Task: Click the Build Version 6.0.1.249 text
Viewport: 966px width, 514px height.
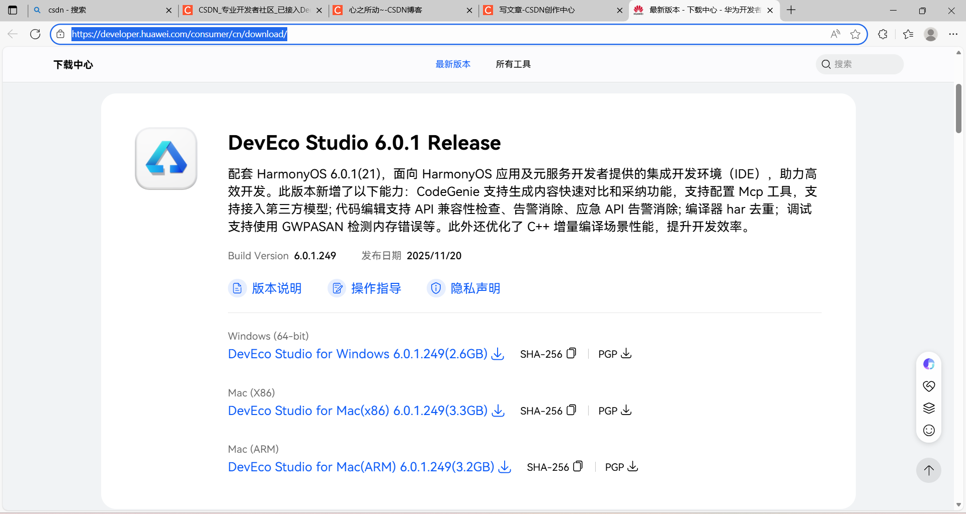Action: click(282, 256)
